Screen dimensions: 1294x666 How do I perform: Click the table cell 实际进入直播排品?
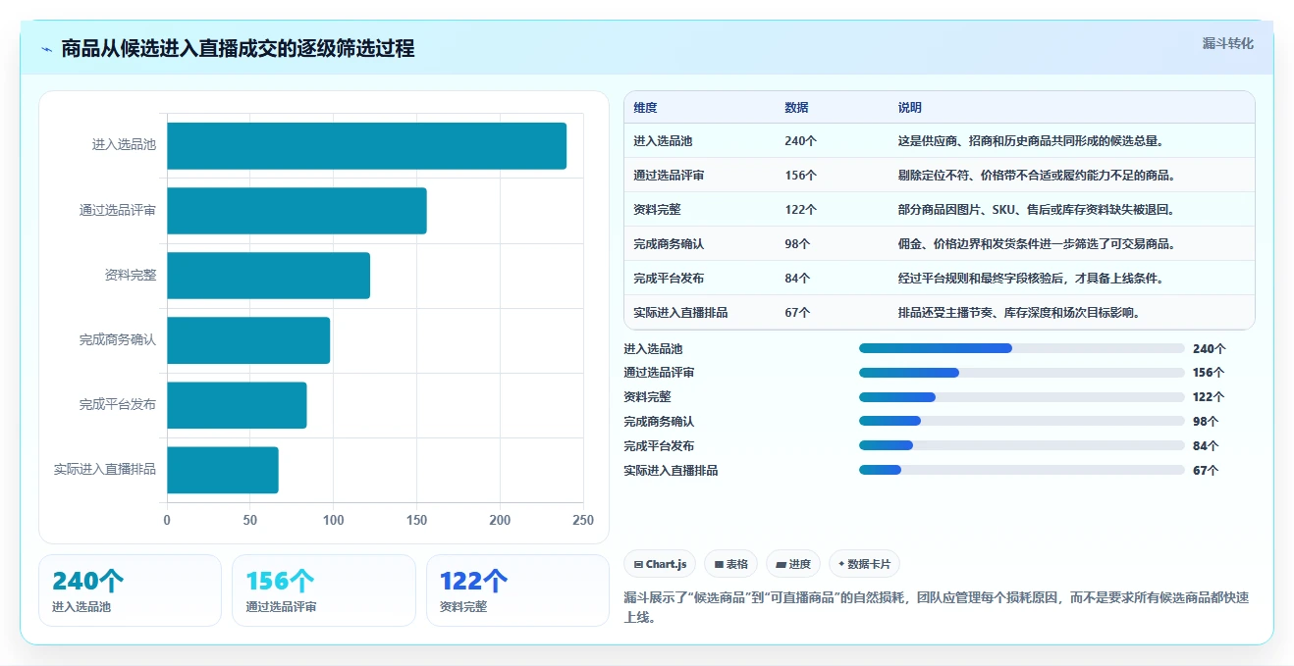click(680, 313)
